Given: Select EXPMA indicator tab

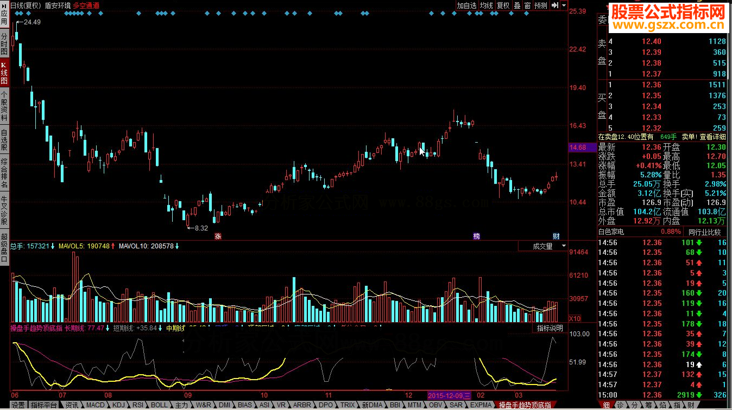Looking at the screenshot, I should click(x=481, y=405).
